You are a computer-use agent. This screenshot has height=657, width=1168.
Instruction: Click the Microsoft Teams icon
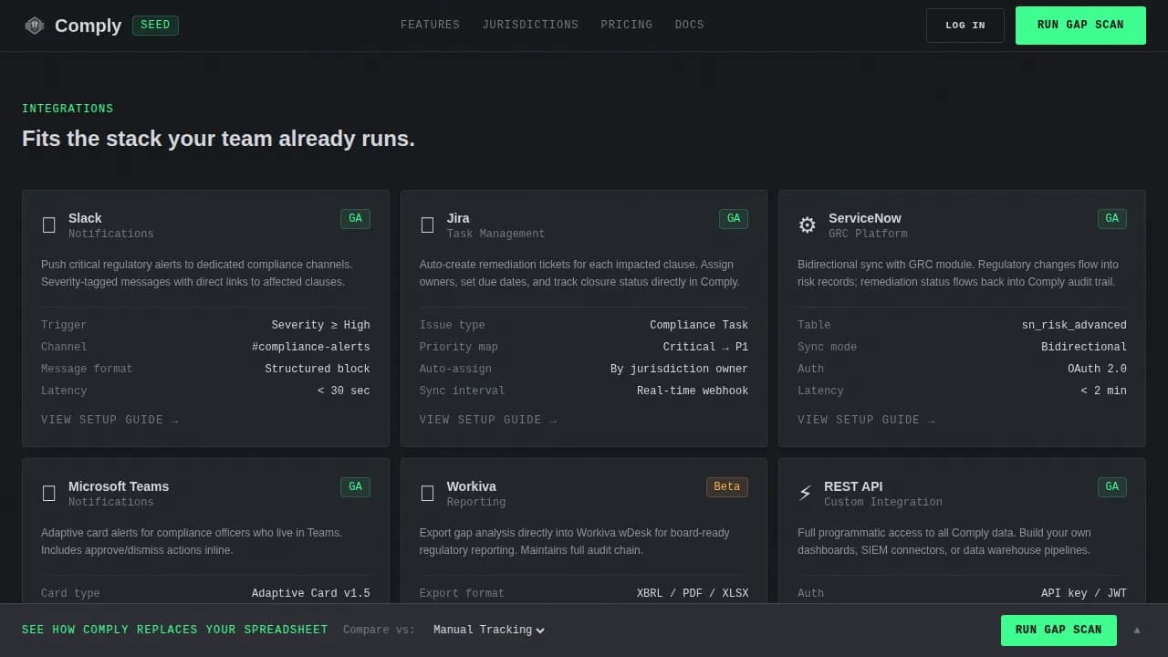point(49,494)
